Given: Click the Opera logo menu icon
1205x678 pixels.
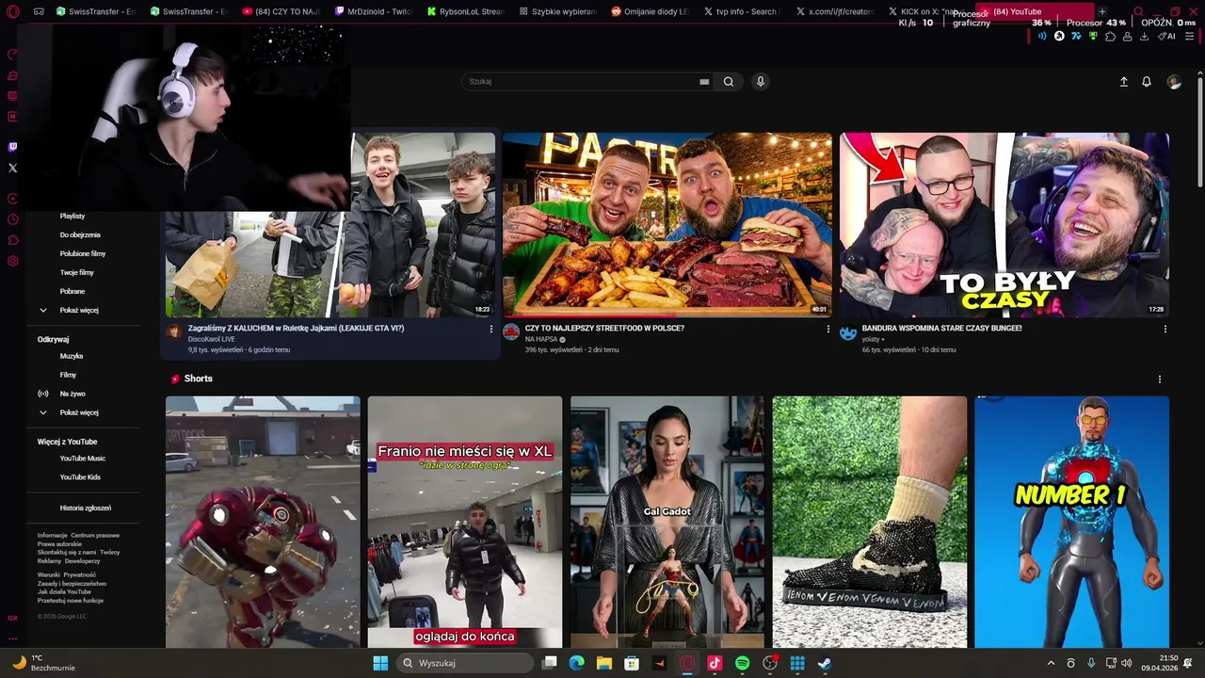Looking at the screenshot, I should coord(13,11).
